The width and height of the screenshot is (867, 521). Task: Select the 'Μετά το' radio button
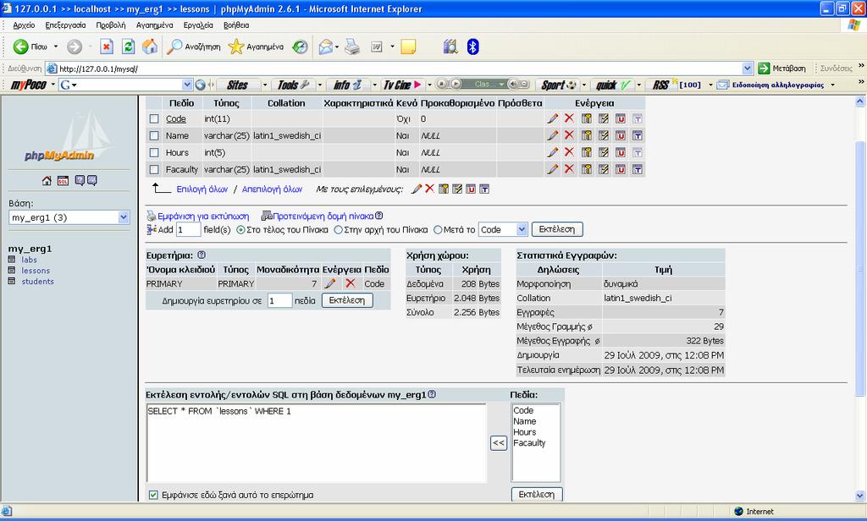(438, 230)
